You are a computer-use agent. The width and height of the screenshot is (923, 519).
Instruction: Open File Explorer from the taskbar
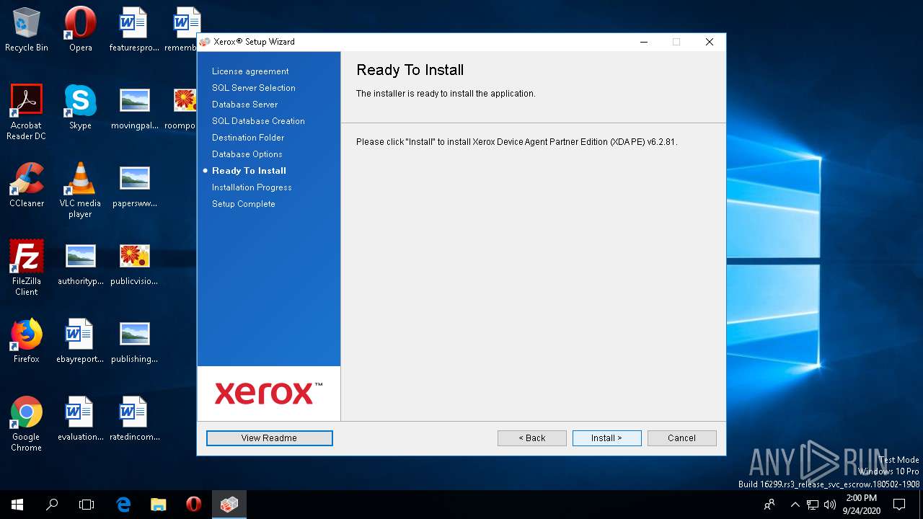159,505
